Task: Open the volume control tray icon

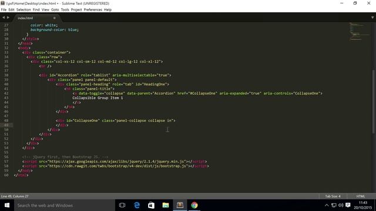Action: pyautogui.click(x=341, y=205)
